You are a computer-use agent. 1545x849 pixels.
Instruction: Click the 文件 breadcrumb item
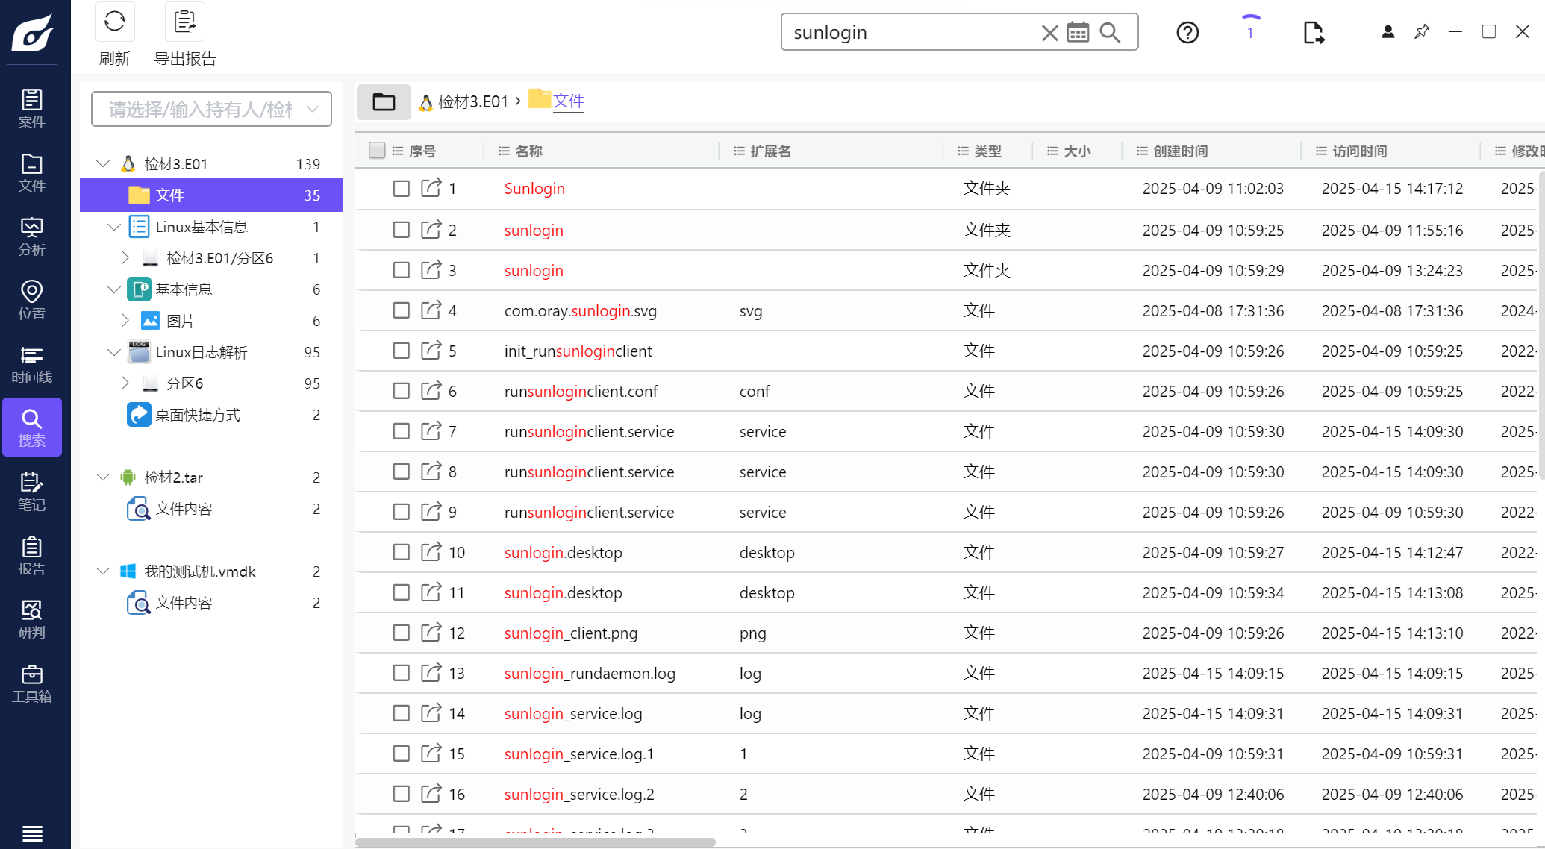coord(568,100)
